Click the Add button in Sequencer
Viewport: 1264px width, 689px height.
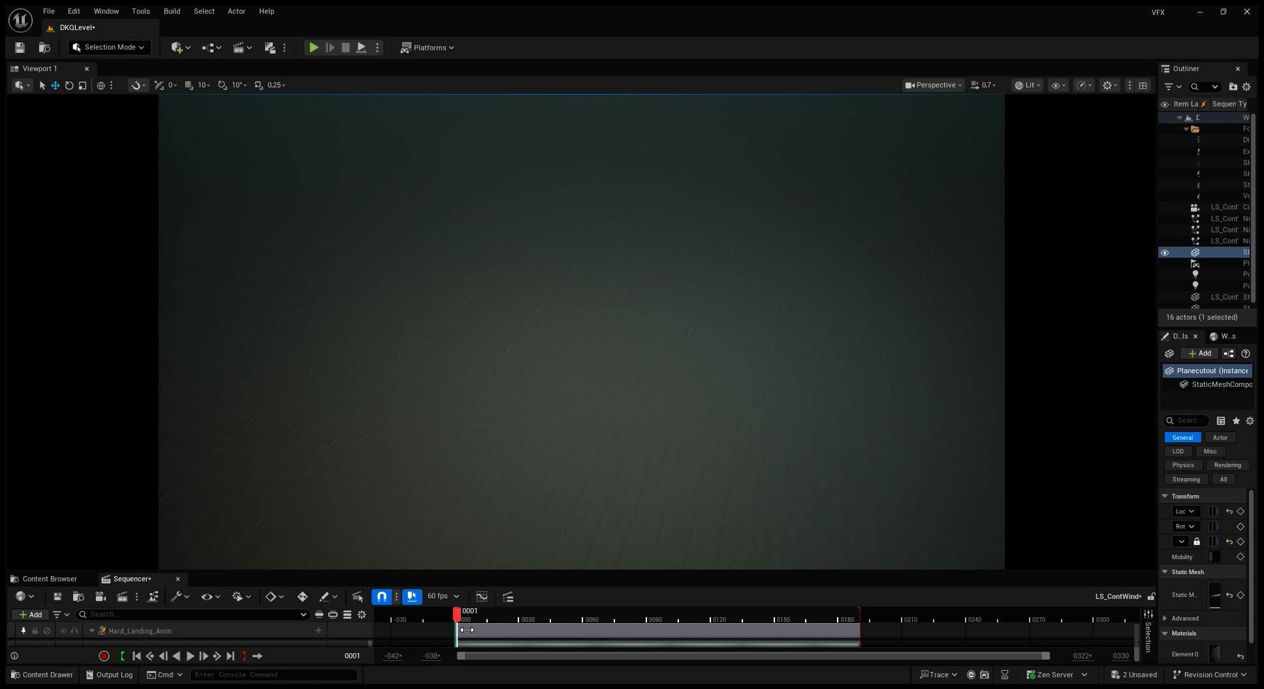click(x=31, y=615)
